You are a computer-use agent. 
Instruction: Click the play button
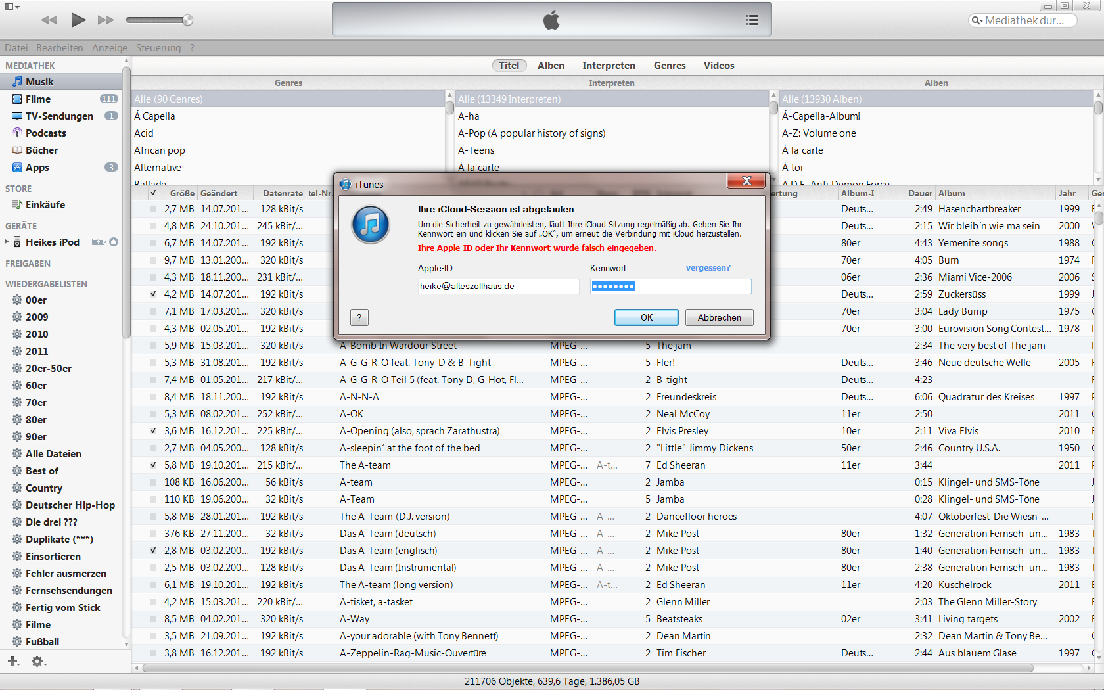[78, 20]
